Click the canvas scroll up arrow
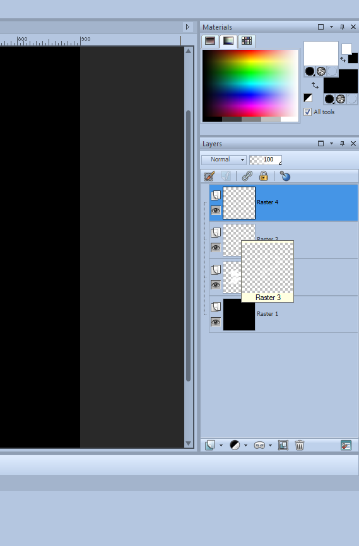 189,51
